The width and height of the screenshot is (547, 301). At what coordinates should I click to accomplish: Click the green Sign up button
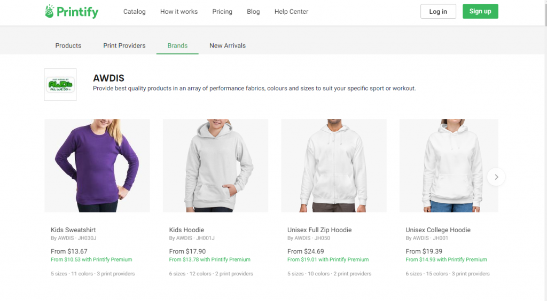click(480, 12)
